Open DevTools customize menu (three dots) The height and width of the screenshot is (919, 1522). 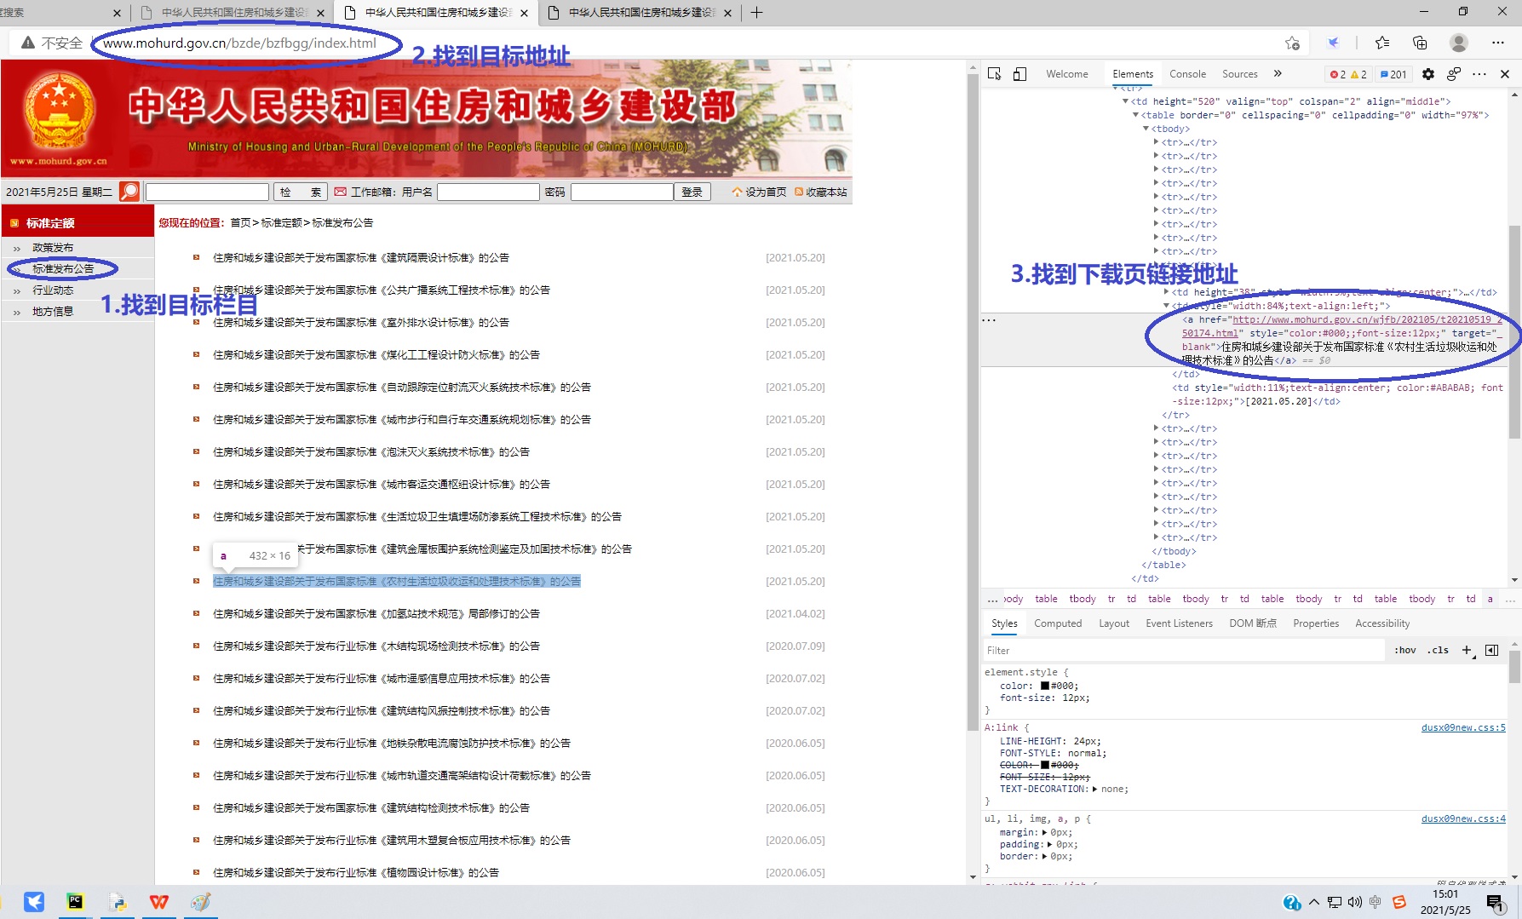point(1479,74)
